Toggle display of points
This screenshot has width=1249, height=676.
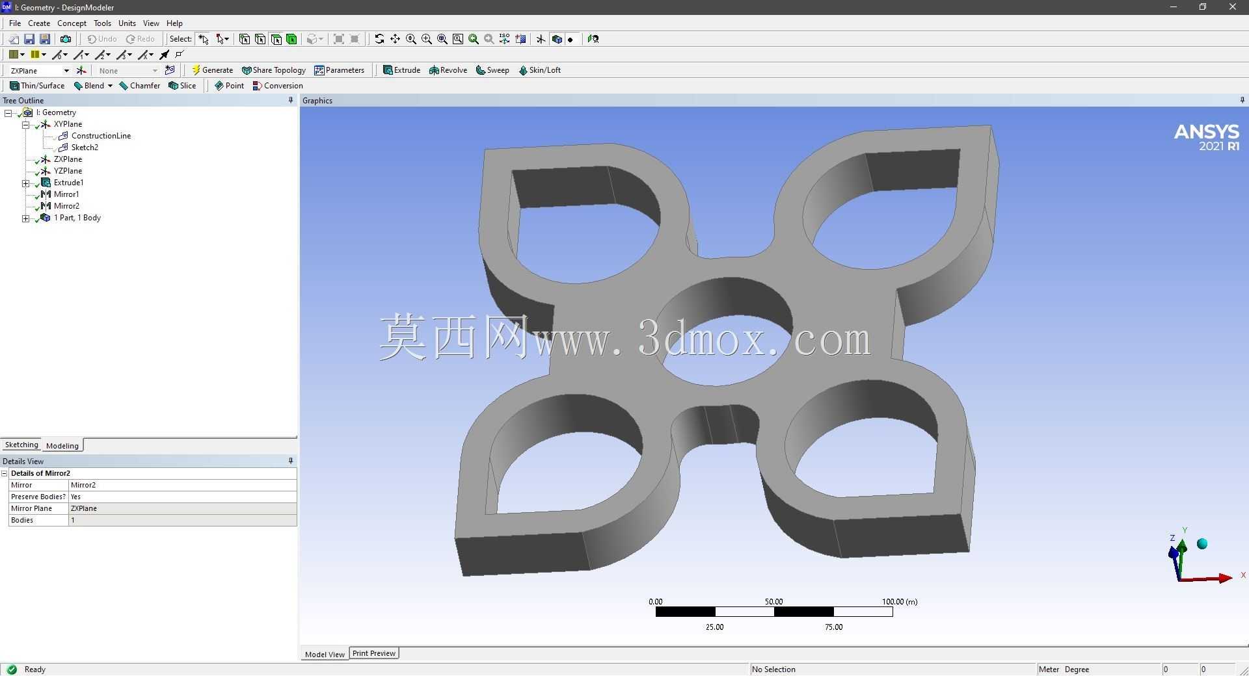click(571, 40)
